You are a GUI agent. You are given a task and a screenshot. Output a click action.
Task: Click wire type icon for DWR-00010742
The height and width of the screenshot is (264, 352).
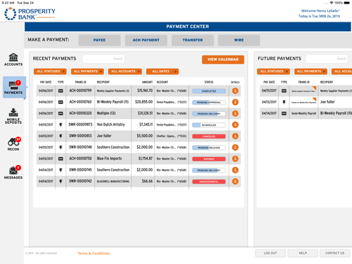coord(61,181)
